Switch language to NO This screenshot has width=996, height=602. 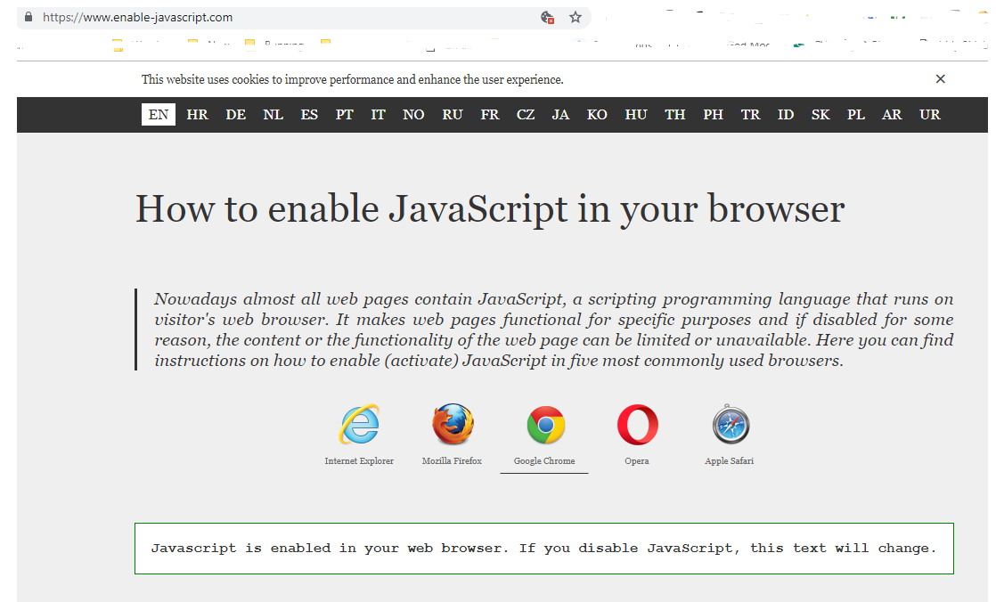click(x=413, y=114)
